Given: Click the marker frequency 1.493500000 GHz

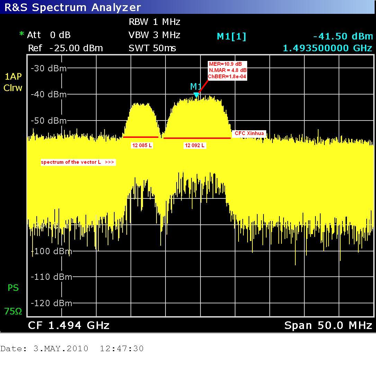Looking at the screenshot, I should pos(328,48).
